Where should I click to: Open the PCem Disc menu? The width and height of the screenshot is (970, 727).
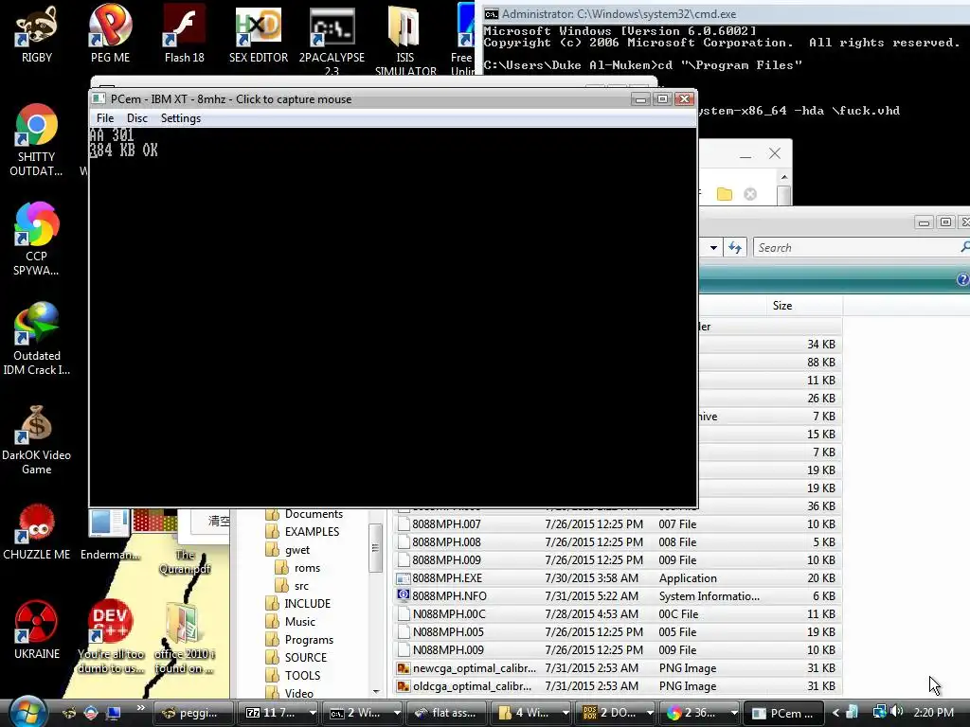pos(136,118)
